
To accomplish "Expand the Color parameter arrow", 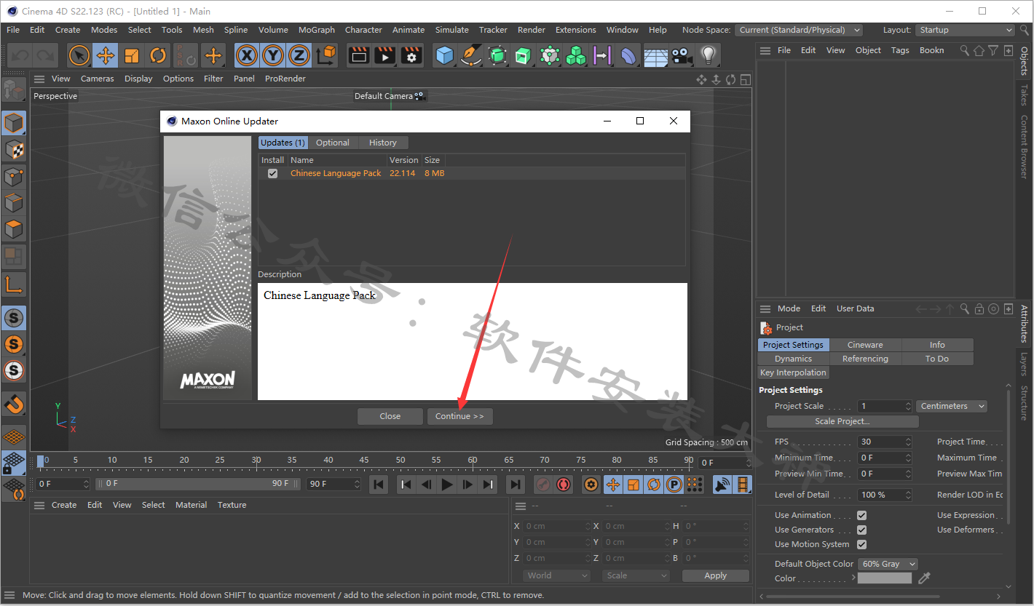I will pyautogui.click(x=853, y=578).
